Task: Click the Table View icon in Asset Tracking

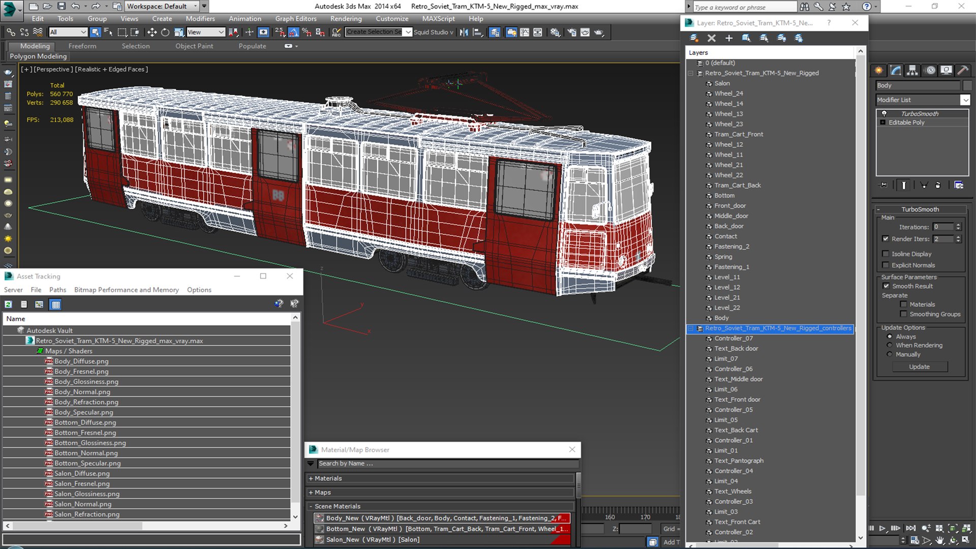Action: [x=56, y=304]
